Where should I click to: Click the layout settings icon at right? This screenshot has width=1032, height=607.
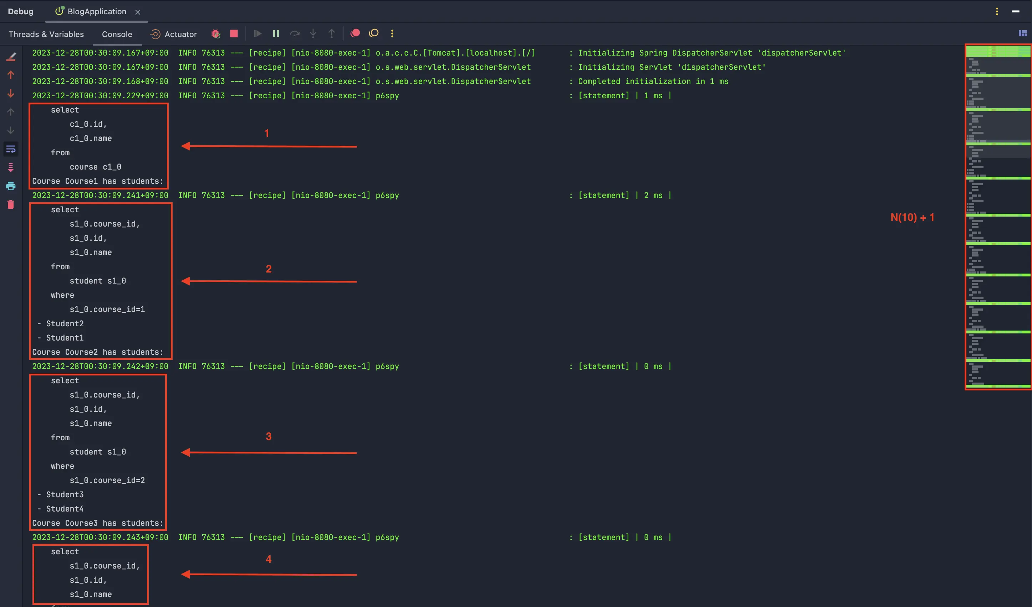pyautogui.click(x=1023, y=33)
